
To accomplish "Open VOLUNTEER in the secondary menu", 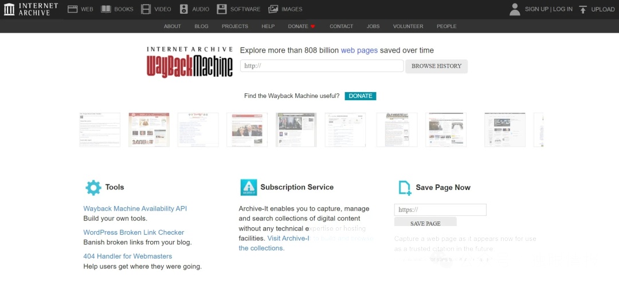I will click(x=408, y=26).
